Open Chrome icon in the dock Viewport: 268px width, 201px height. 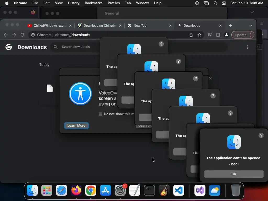(x=91, y=190)
